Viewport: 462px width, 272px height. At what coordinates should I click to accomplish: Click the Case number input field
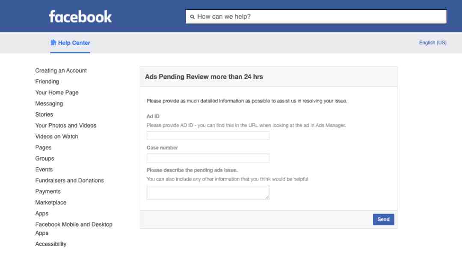(208, 158)
